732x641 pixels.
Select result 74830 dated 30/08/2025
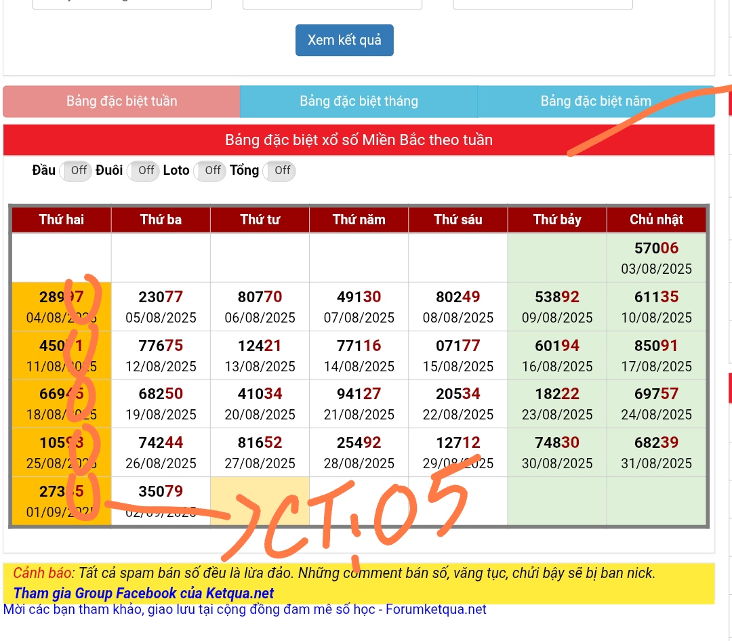[x=557, y=453]
